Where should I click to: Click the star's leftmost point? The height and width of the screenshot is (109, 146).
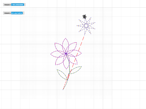(77, 26)
